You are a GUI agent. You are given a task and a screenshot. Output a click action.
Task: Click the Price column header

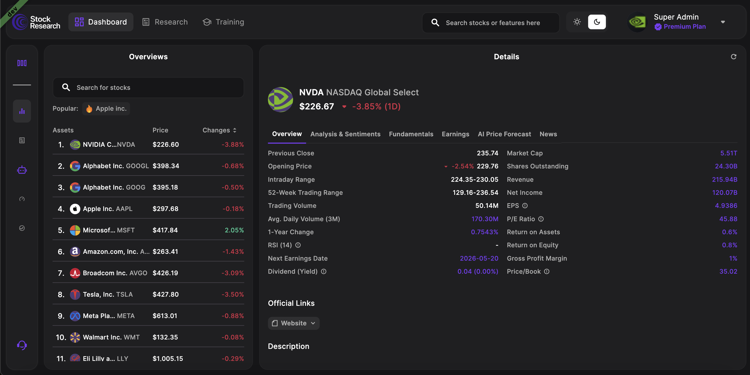[x=160, y=130]
